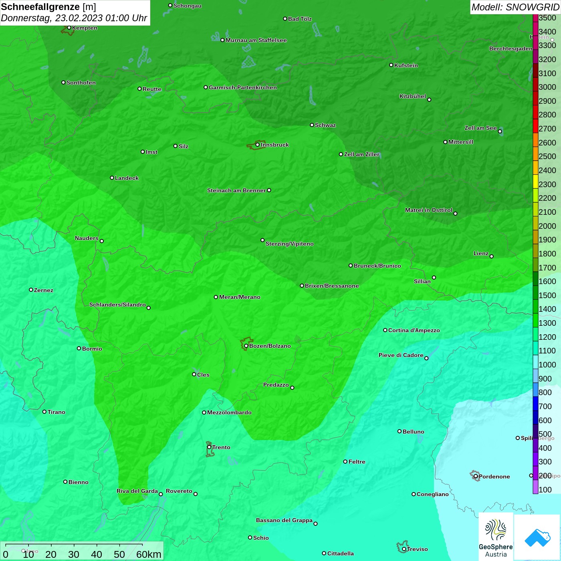Select the Riva del Garda label
Screen dimensions: 561x561
point(137,491)
